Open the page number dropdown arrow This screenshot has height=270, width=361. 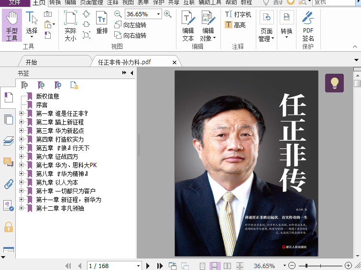click(138, 266)
